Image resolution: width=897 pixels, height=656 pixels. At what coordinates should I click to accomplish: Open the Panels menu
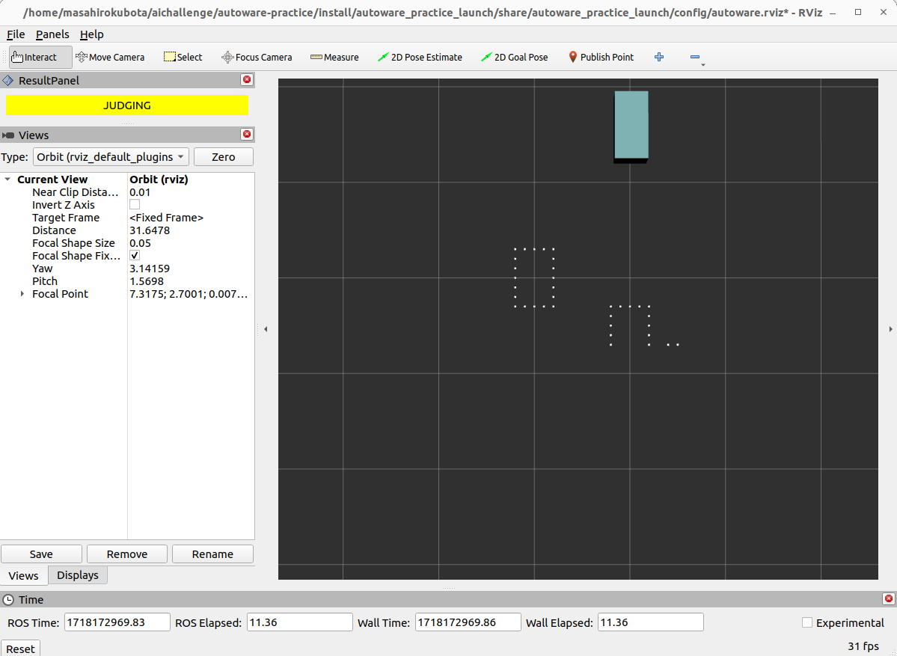pyautogui.click(x=52, y=34)
